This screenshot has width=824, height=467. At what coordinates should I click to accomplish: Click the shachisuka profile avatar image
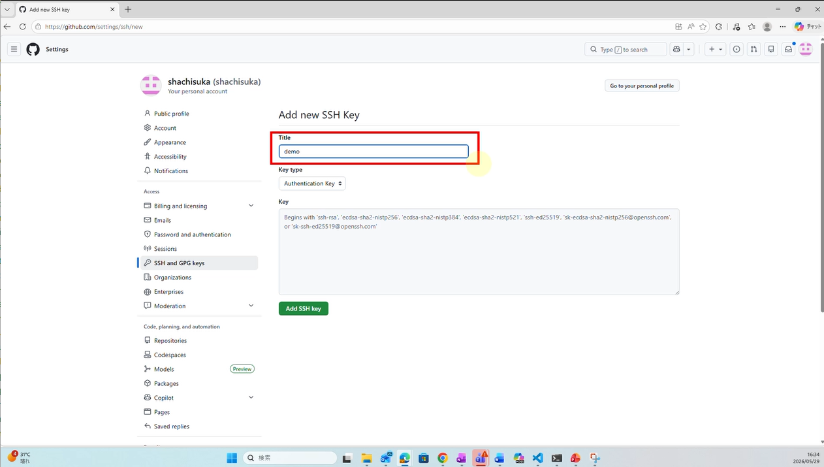(x=151, y=85)
